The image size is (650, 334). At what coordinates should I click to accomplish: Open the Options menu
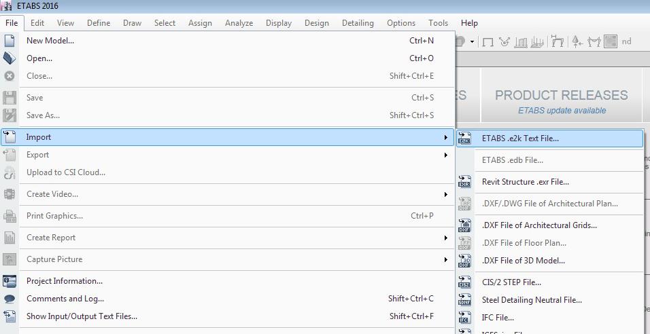click(401, 23)
